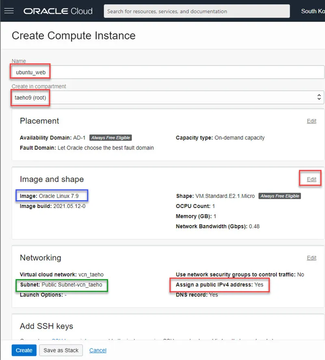
Task: Open the South Korea region selector
Action: (313, 11)
